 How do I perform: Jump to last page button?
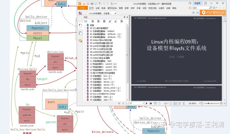click(x=151, y=103)
